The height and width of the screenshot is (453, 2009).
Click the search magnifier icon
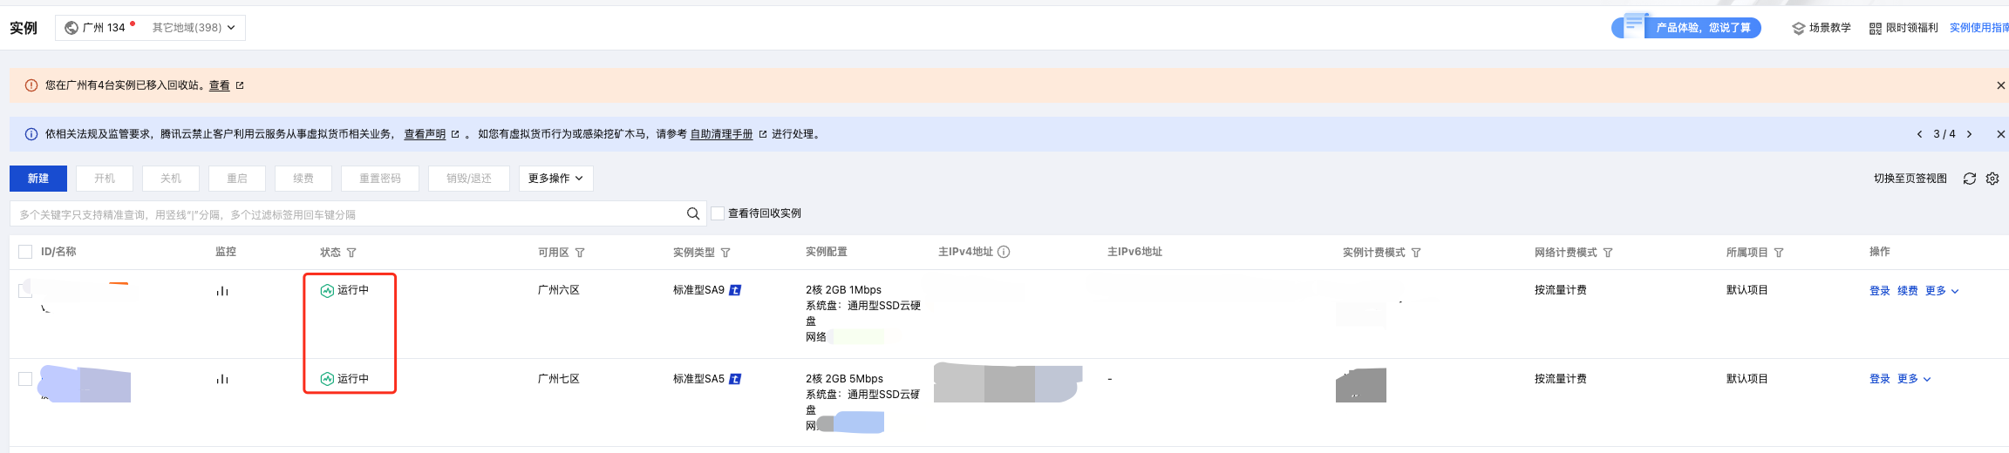pyautogui.click(x=692, y=213)
